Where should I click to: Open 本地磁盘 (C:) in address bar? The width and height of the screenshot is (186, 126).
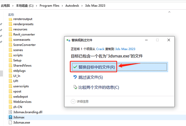click(x=24, y=6)
